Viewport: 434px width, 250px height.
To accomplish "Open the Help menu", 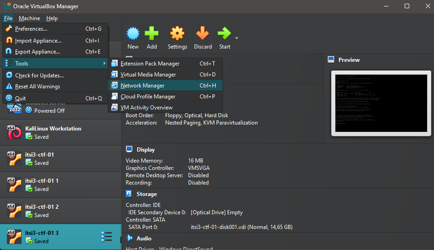I will 52,18.
